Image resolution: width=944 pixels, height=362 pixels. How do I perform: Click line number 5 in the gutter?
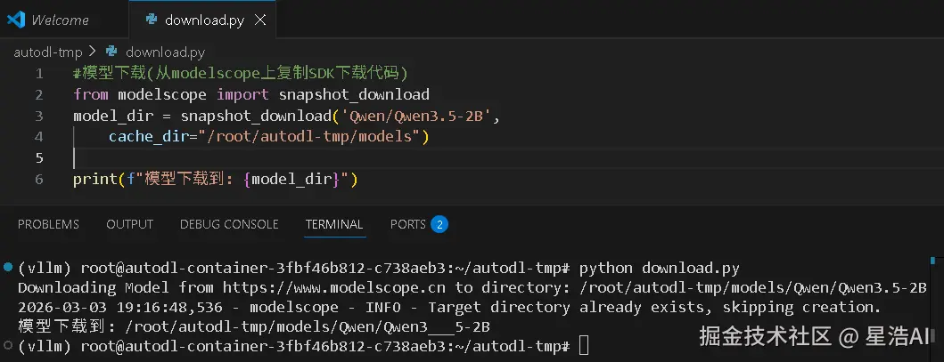[38, 158]
